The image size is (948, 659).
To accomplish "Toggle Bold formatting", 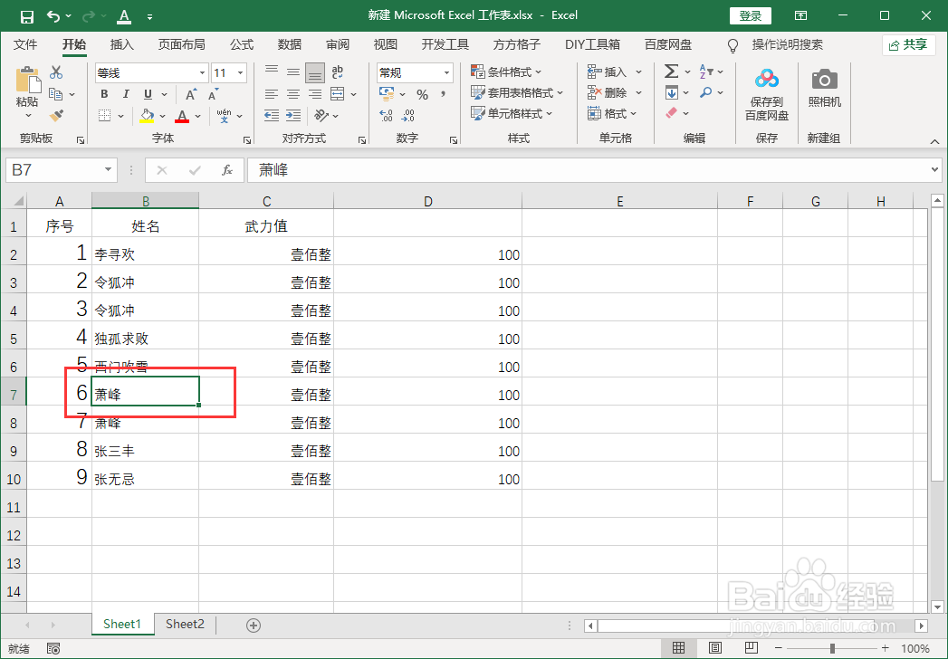I will (x=105, y=94).
